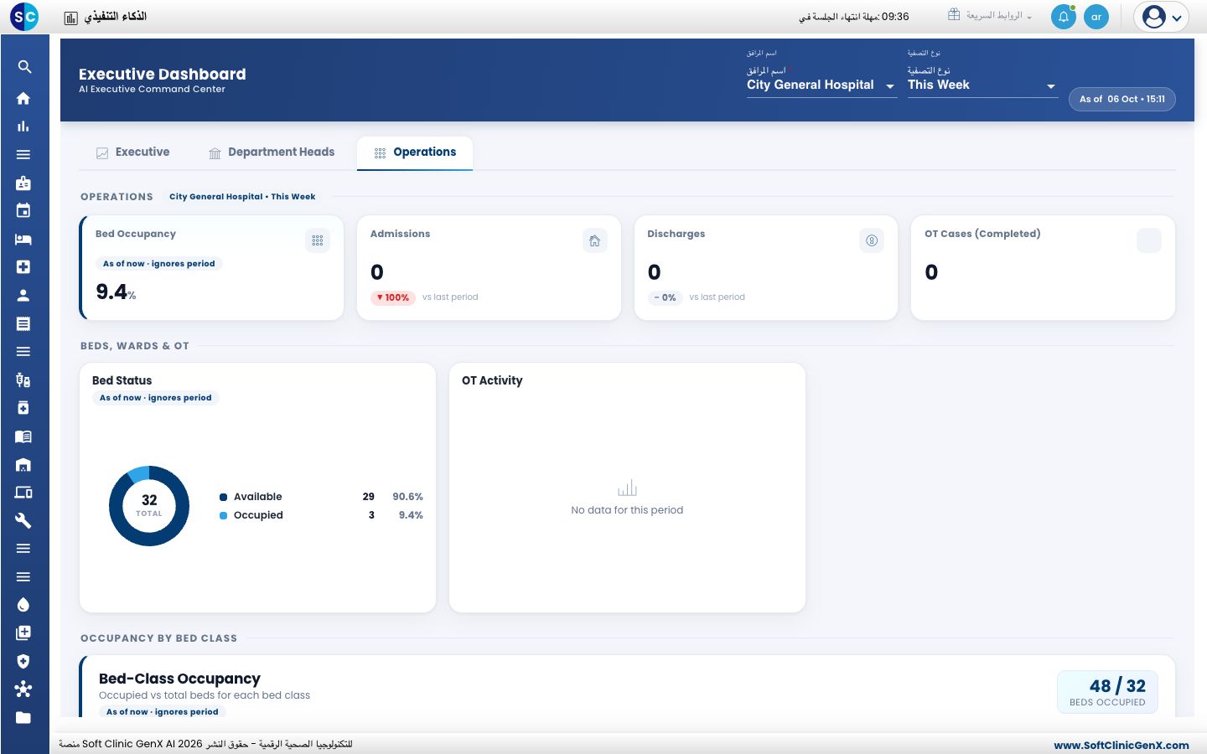
Task: Expand the City General Hospital facility dropdown
Action: click(x=821, y=85)
